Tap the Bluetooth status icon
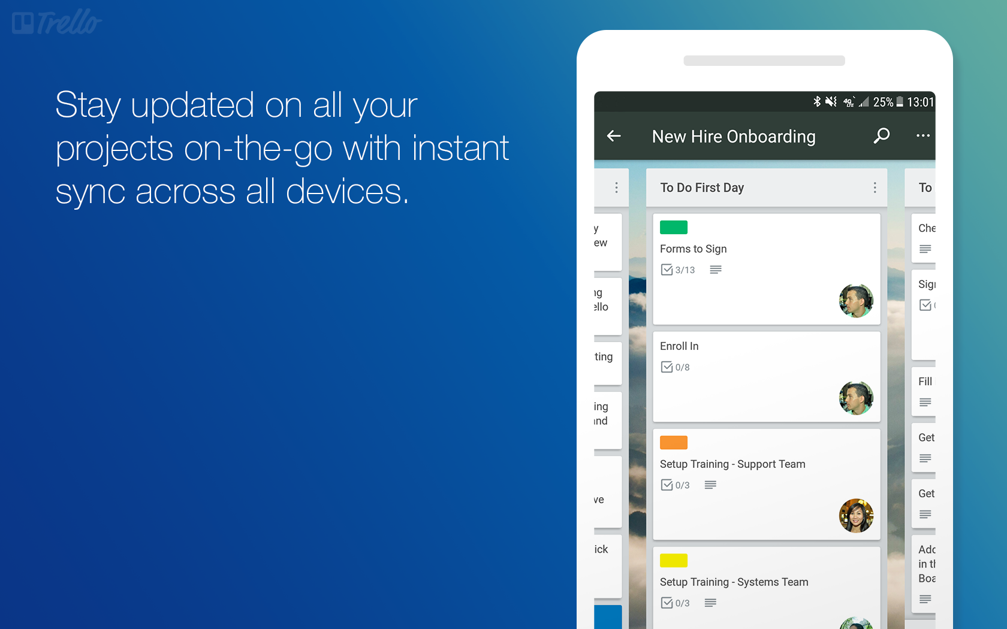Image resolution: width=1007 pixels, height=629 pixels. tap(816, 102)
